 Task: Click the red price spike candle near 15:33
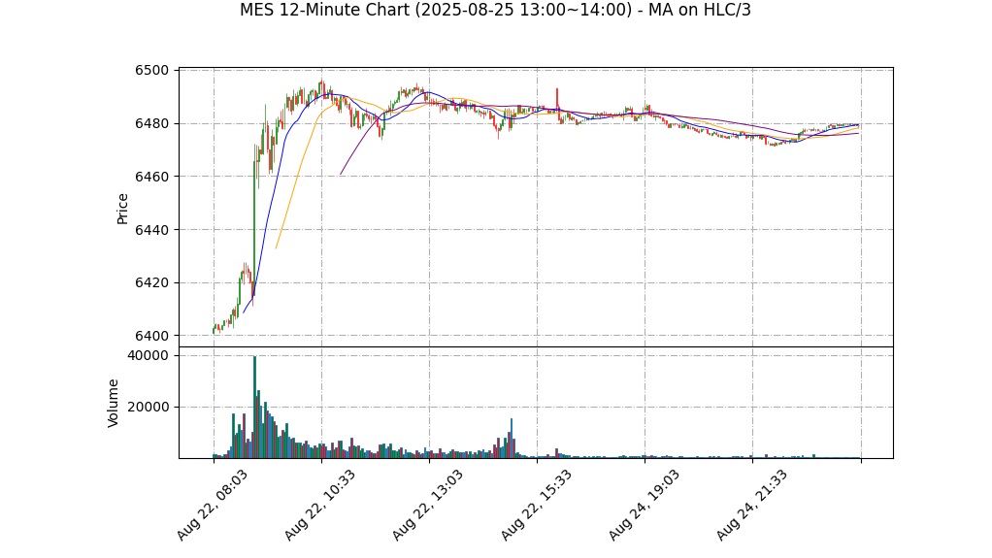557,101
